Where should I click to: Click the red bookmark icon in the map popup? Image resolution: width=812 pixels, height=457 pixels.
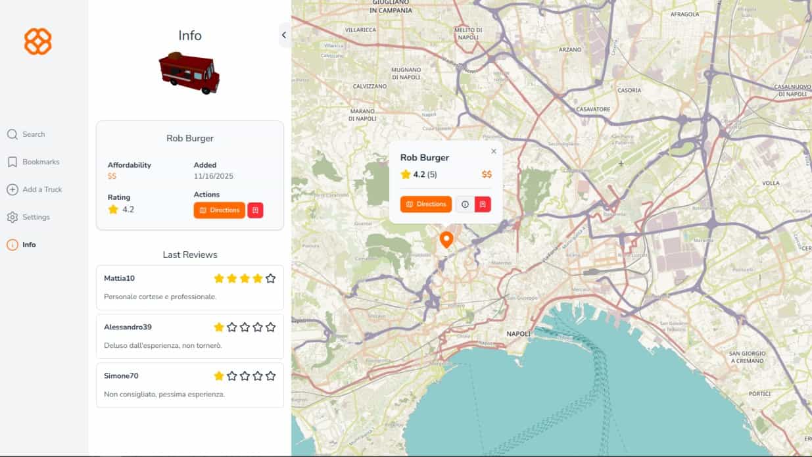(x=483, y=204)
